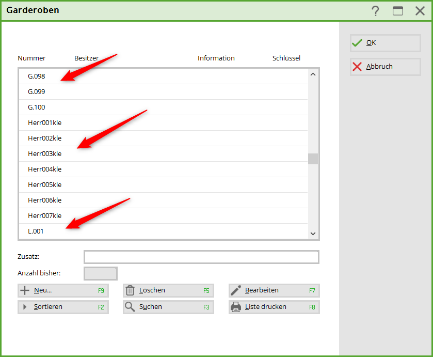Click the Anzahl bisher field
Screen dimensions: 433x357
coord(101,273)
